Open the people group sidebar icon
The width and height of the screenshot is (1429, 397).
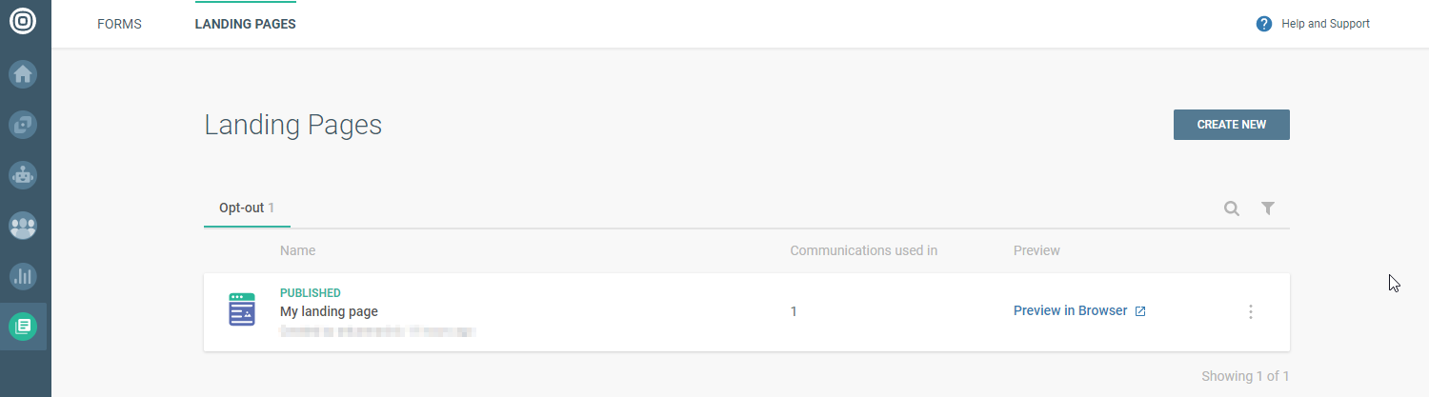(23, 226)
